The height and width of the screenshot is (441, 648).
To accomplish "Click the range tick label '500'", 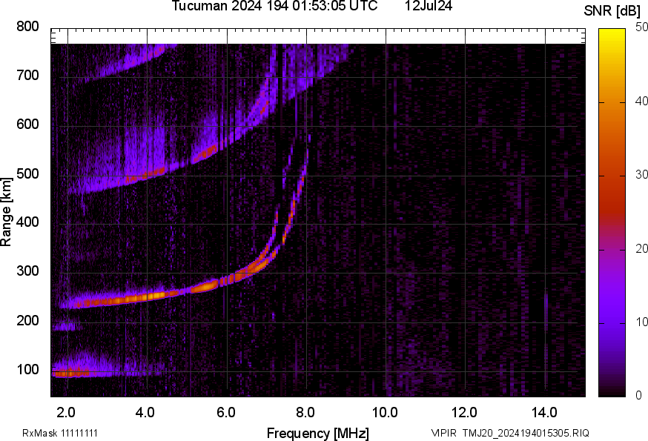I will 27,173.
